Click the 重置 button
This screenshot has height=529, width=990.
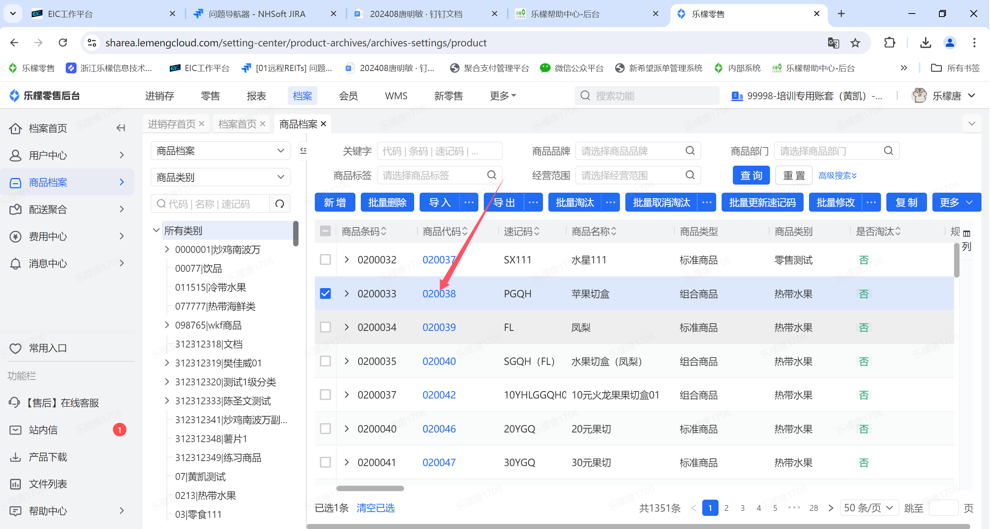click(x=794, y=175)
